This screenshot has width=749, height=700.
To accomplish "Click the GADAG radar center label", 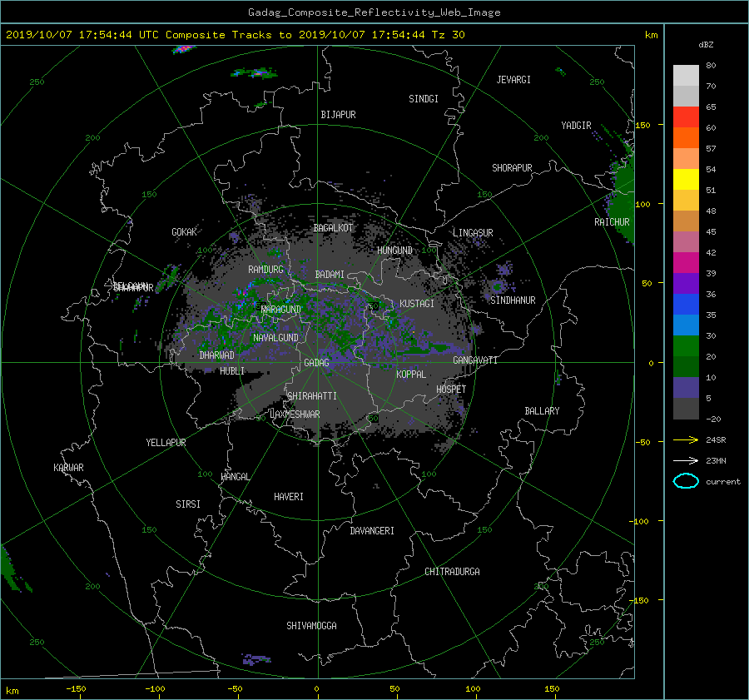I will tap(317, 363).
